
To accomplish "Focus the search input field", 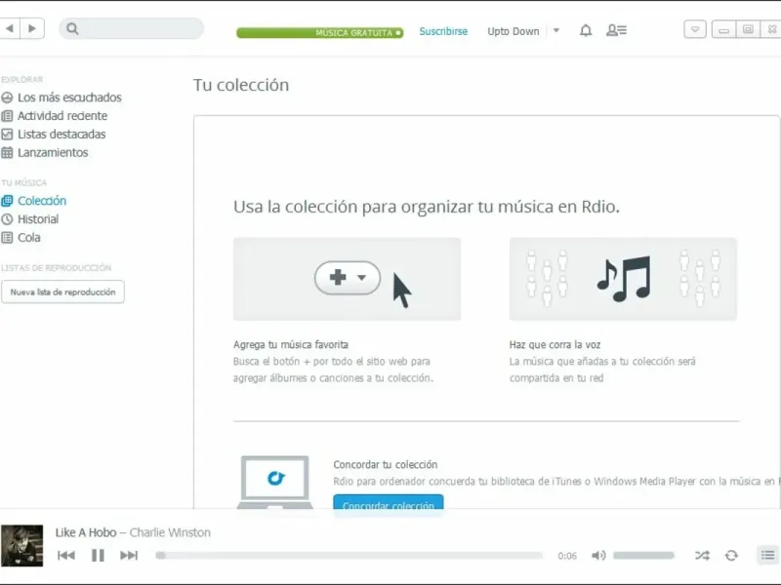I will point(132,28).
